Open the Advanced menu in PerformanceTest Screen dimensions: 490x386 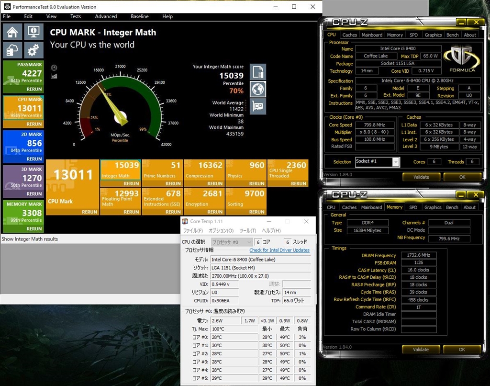(106, 16)
